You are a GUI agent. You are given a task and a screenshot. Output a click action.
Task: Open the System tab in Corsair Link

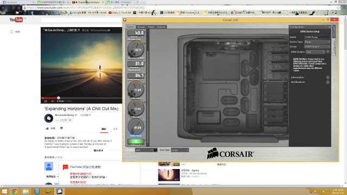[131, 27]
